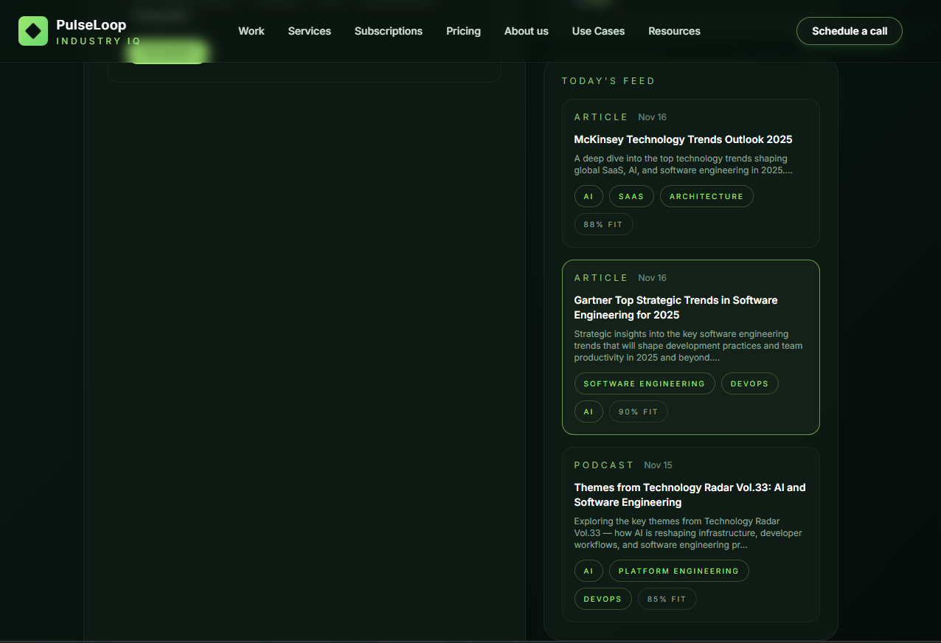The width and height of the screenshot is (941, 643).
Task: Go to the Services nav item
Action: tap(310, 31)
